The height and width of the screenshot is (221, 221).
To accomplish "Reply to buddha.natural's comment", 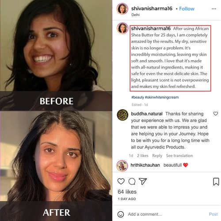I will (157, 156).
